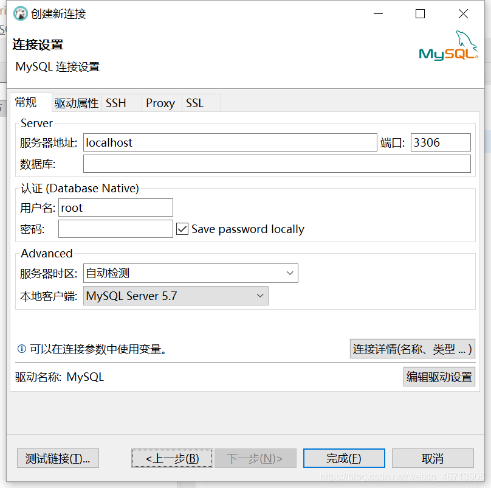Click the 可以在连接参数中使用变量 hint text
491x488 pixels.
(x=98, y=349)
